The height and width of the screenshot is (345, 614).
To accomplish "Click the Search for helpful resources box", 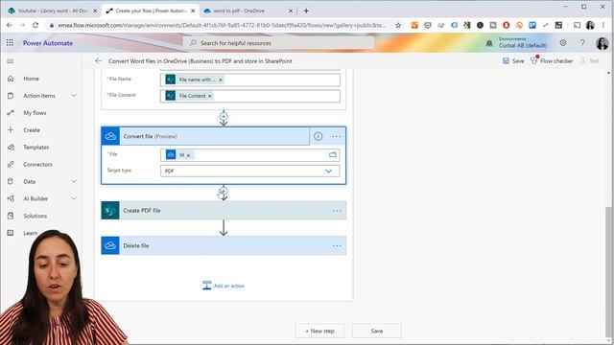I will click(279, 43).
